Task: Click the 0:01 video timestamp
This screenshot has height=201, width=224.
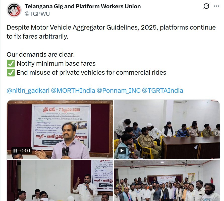Action: [x=25, y=151]
